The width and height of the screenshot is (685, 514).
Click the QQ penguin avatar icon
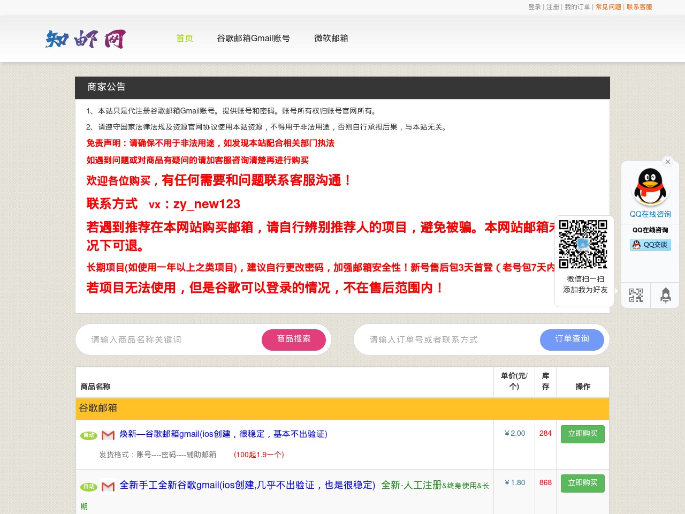(x=650, y=186)
